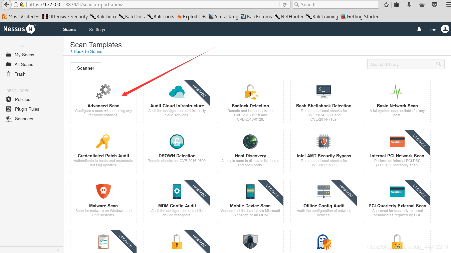Click the browser URL address bar
This screenshot has height=253, width=451.
[x=153, y=5]
